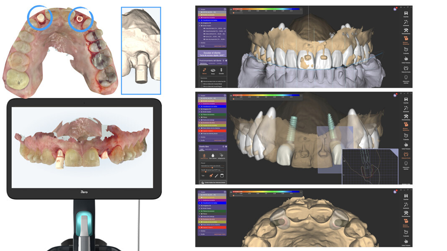Adjust the brush intensity slider in Pincel section
This screenshot has width=447, height=251.
pos(212,167)
